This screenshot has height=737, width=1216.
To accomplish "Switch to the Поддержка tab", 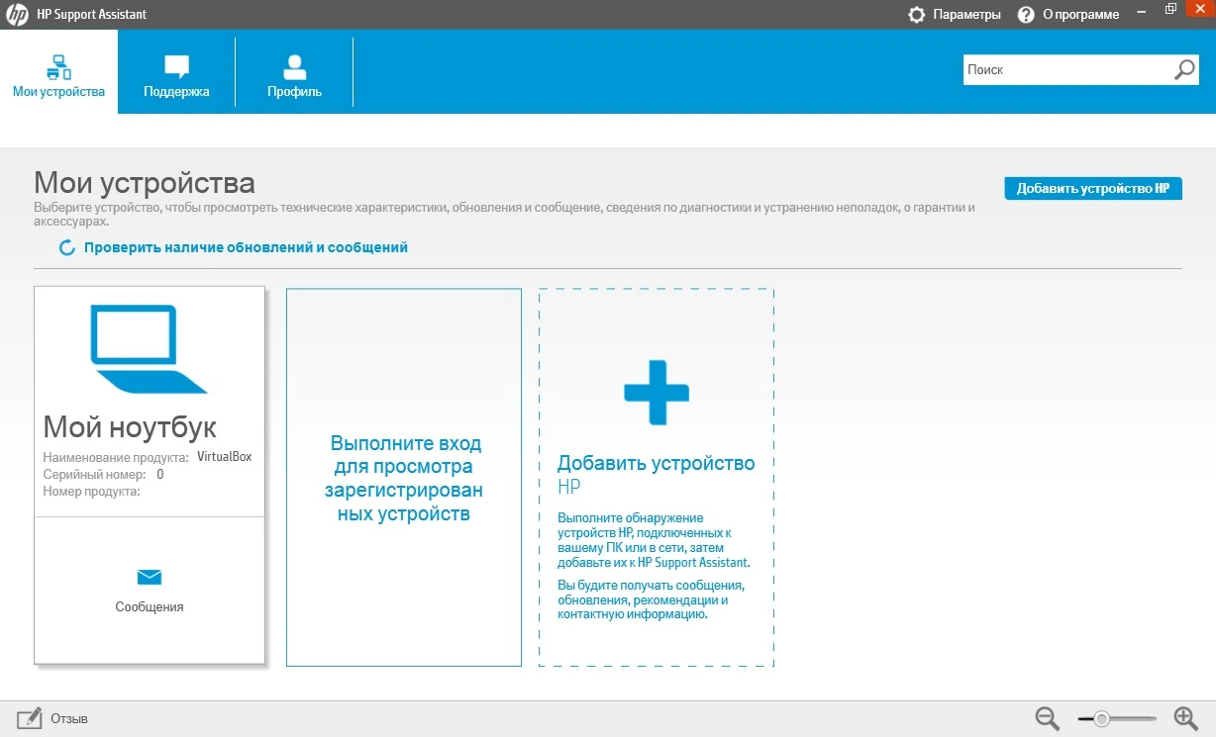I will 176,71.
